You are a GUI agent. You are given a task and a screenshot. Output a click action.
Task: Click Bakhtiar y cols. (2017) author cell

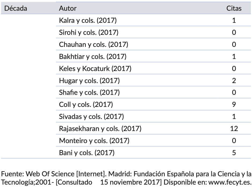[92, 57]
